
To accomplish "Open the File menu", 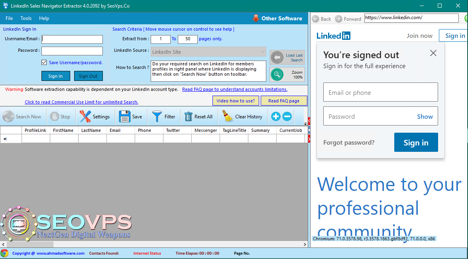I will click(x=9, y=18).
